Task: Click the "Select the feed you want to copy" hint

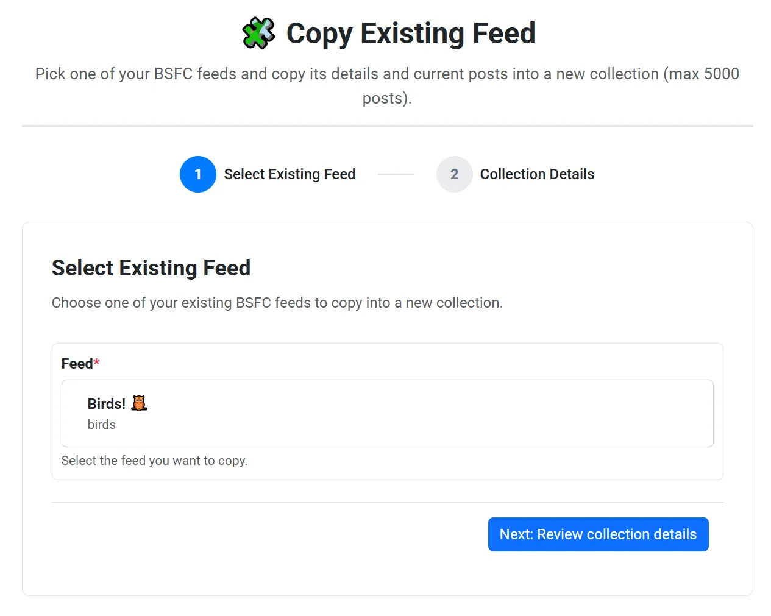Action: (x=154, y=461)
